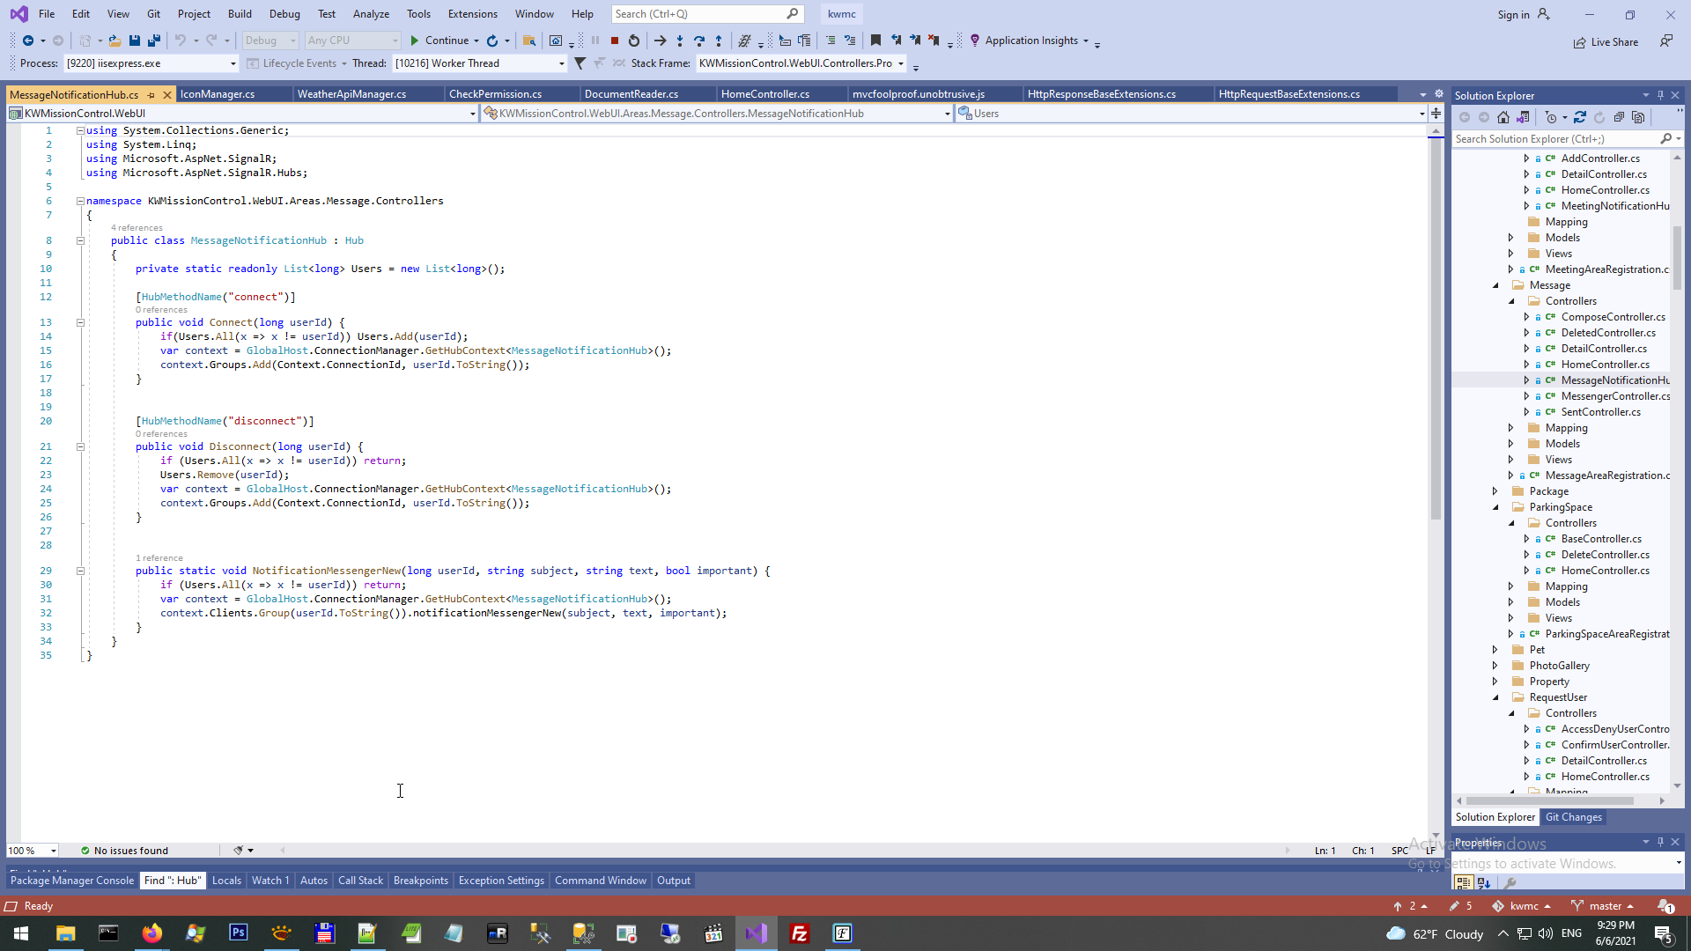1691x951 pixels.
Task: Toggle Solution Explorer auto-hide pin
Action: tap(1660, 95)
